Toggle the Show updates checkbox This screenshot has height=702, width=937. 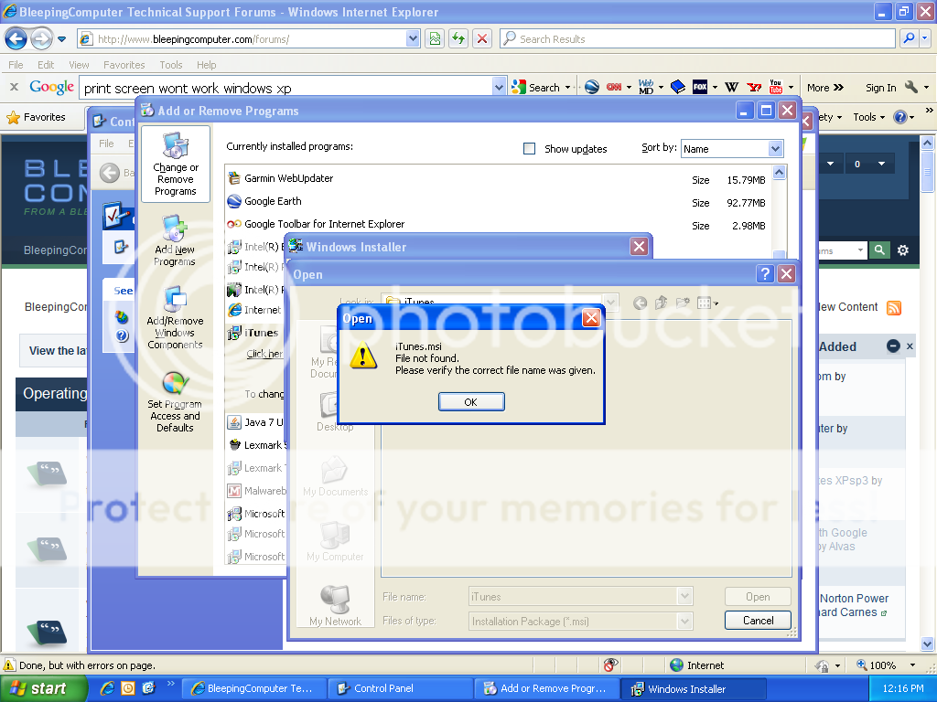click(x=529, y=149)
